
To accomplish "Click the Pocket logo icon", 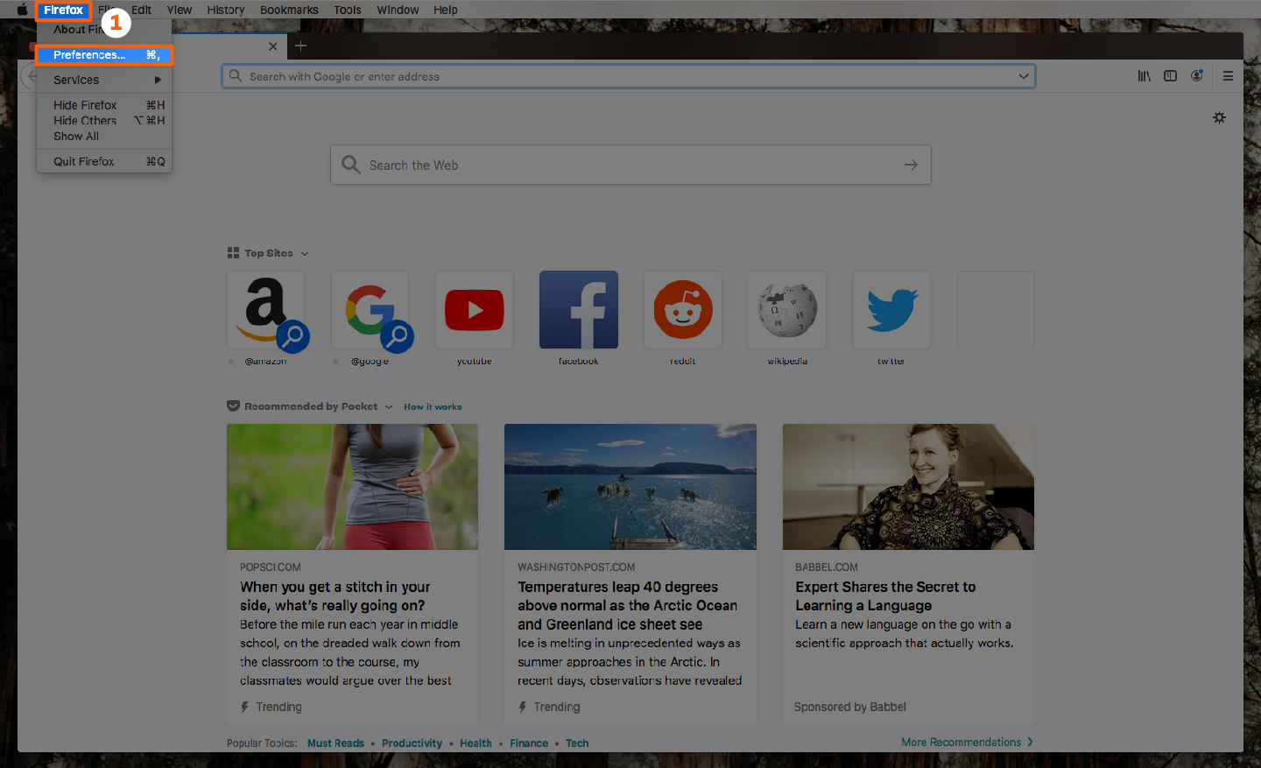I will [233, 406].
